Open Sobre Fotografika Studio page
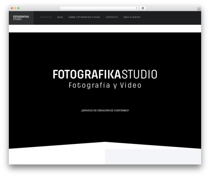210x177 pixels. pyautogui.click(x=84, y=17)
